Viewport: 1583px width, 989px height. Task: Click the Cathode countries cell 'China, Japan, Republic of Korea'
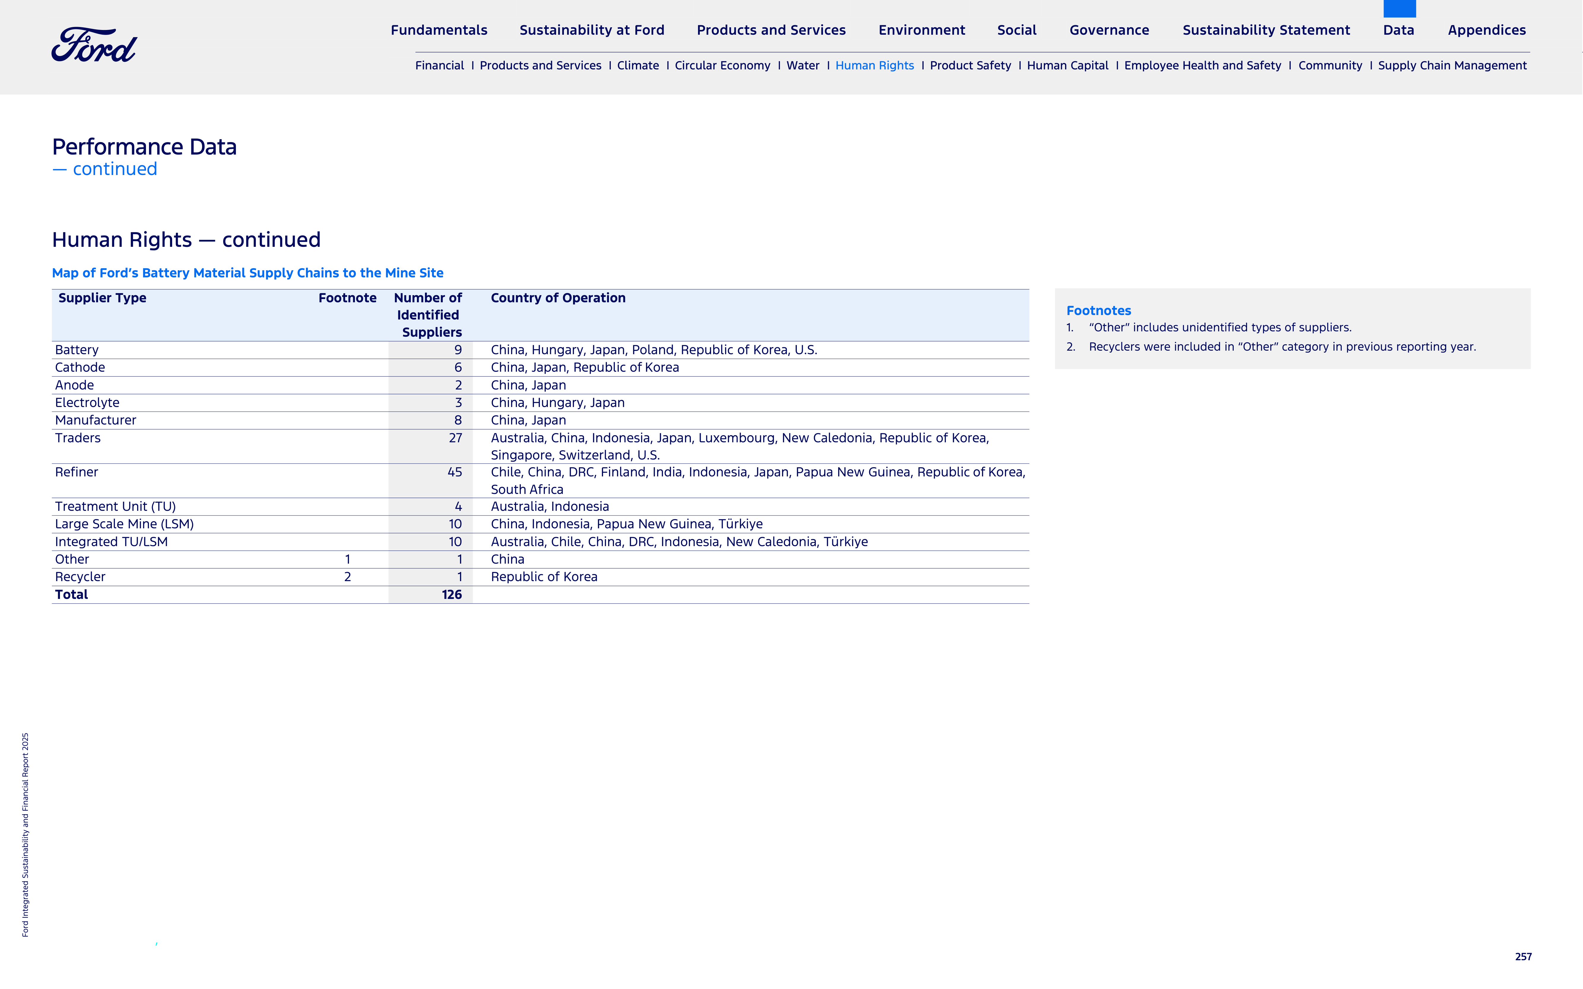(x=585, y=368)
